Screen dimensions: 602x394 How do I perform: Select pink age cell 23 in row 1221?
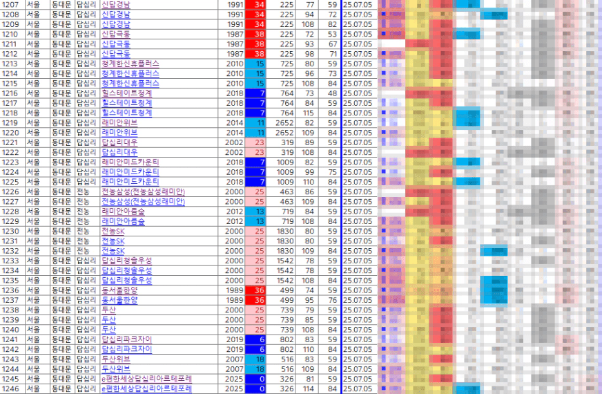(x=255, y=142)
